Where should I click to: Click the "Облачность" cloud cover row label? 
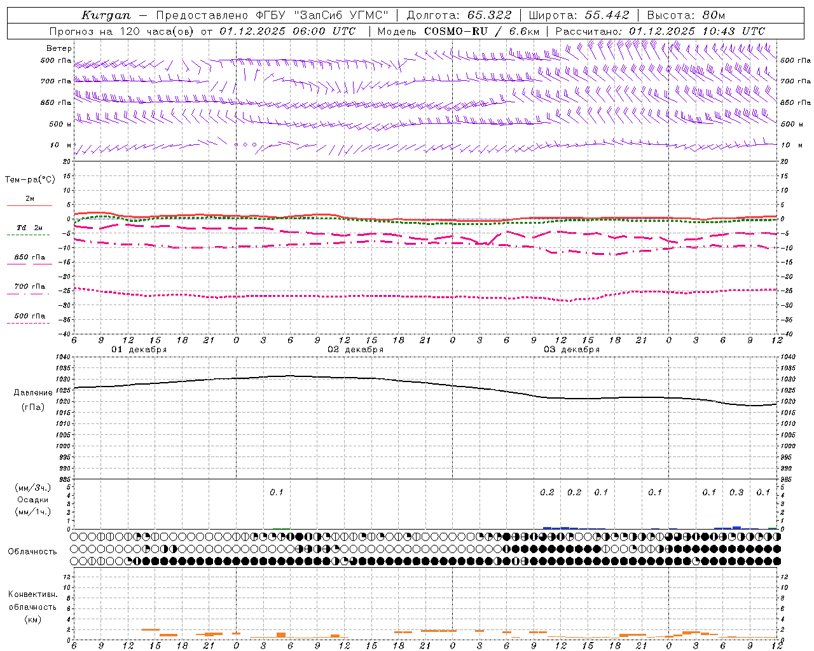(x=32, y=552)
